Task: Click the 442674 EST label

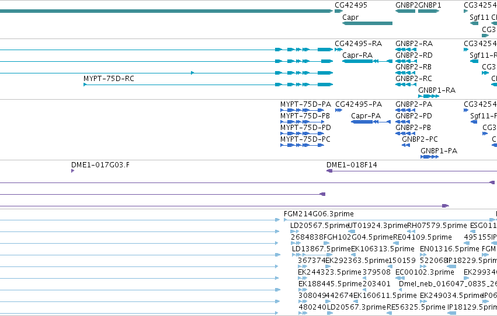Action: pyautogui.click(x=339, y=296)
